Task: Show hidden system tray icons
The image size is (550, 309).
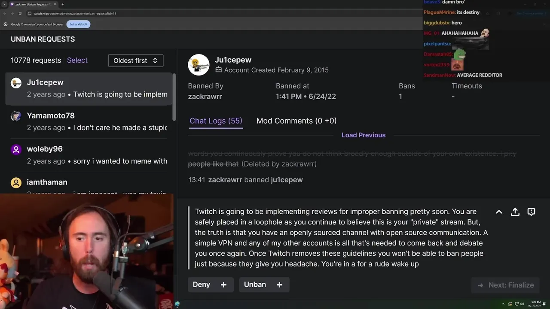Action: pos(503,304)
